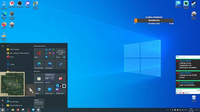Open the weather tile showing 29°

(x=50, y=78)
